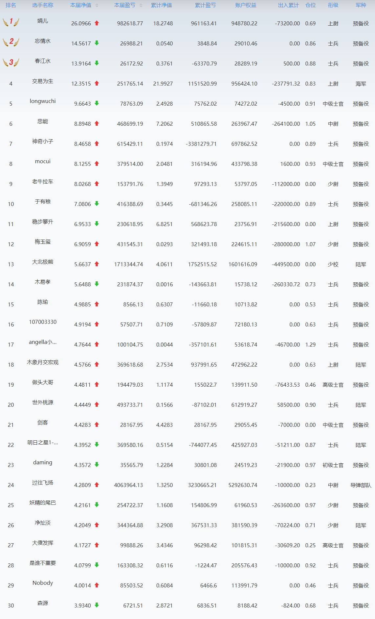Select player name angella小...
The width and height of the screenshot is (375, 619).
[43, 342]
